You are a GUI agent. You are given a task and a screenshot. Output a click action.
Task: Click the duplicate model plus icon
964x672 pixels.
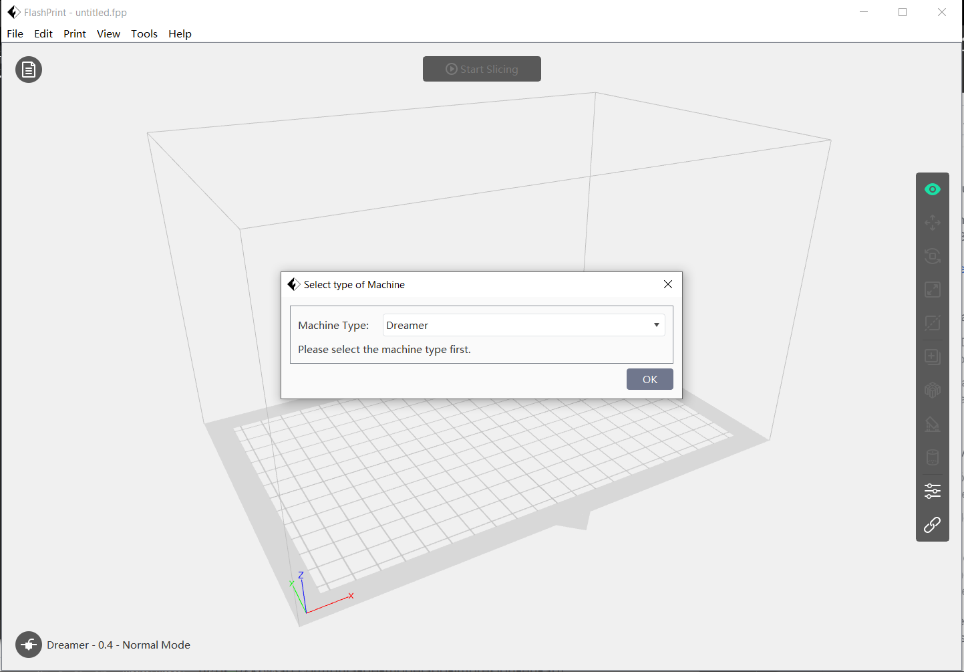[932, 357]
